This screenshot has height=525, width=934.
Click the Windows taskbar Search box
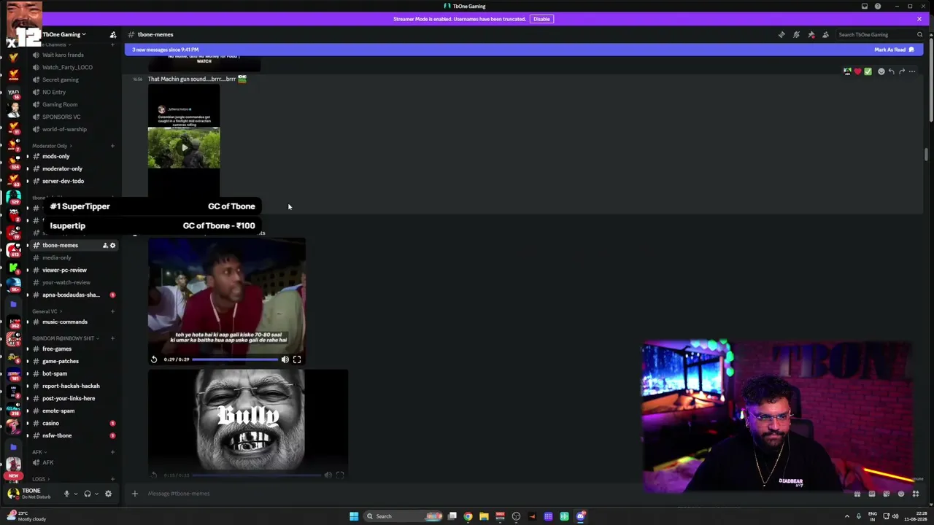pyautogui.click(x=404, y=516)
